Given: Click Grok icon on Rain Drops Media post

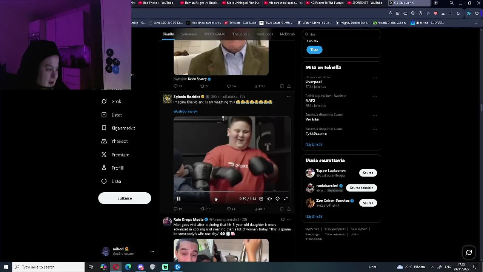Looking at the screenshot, I should point(283,219).
